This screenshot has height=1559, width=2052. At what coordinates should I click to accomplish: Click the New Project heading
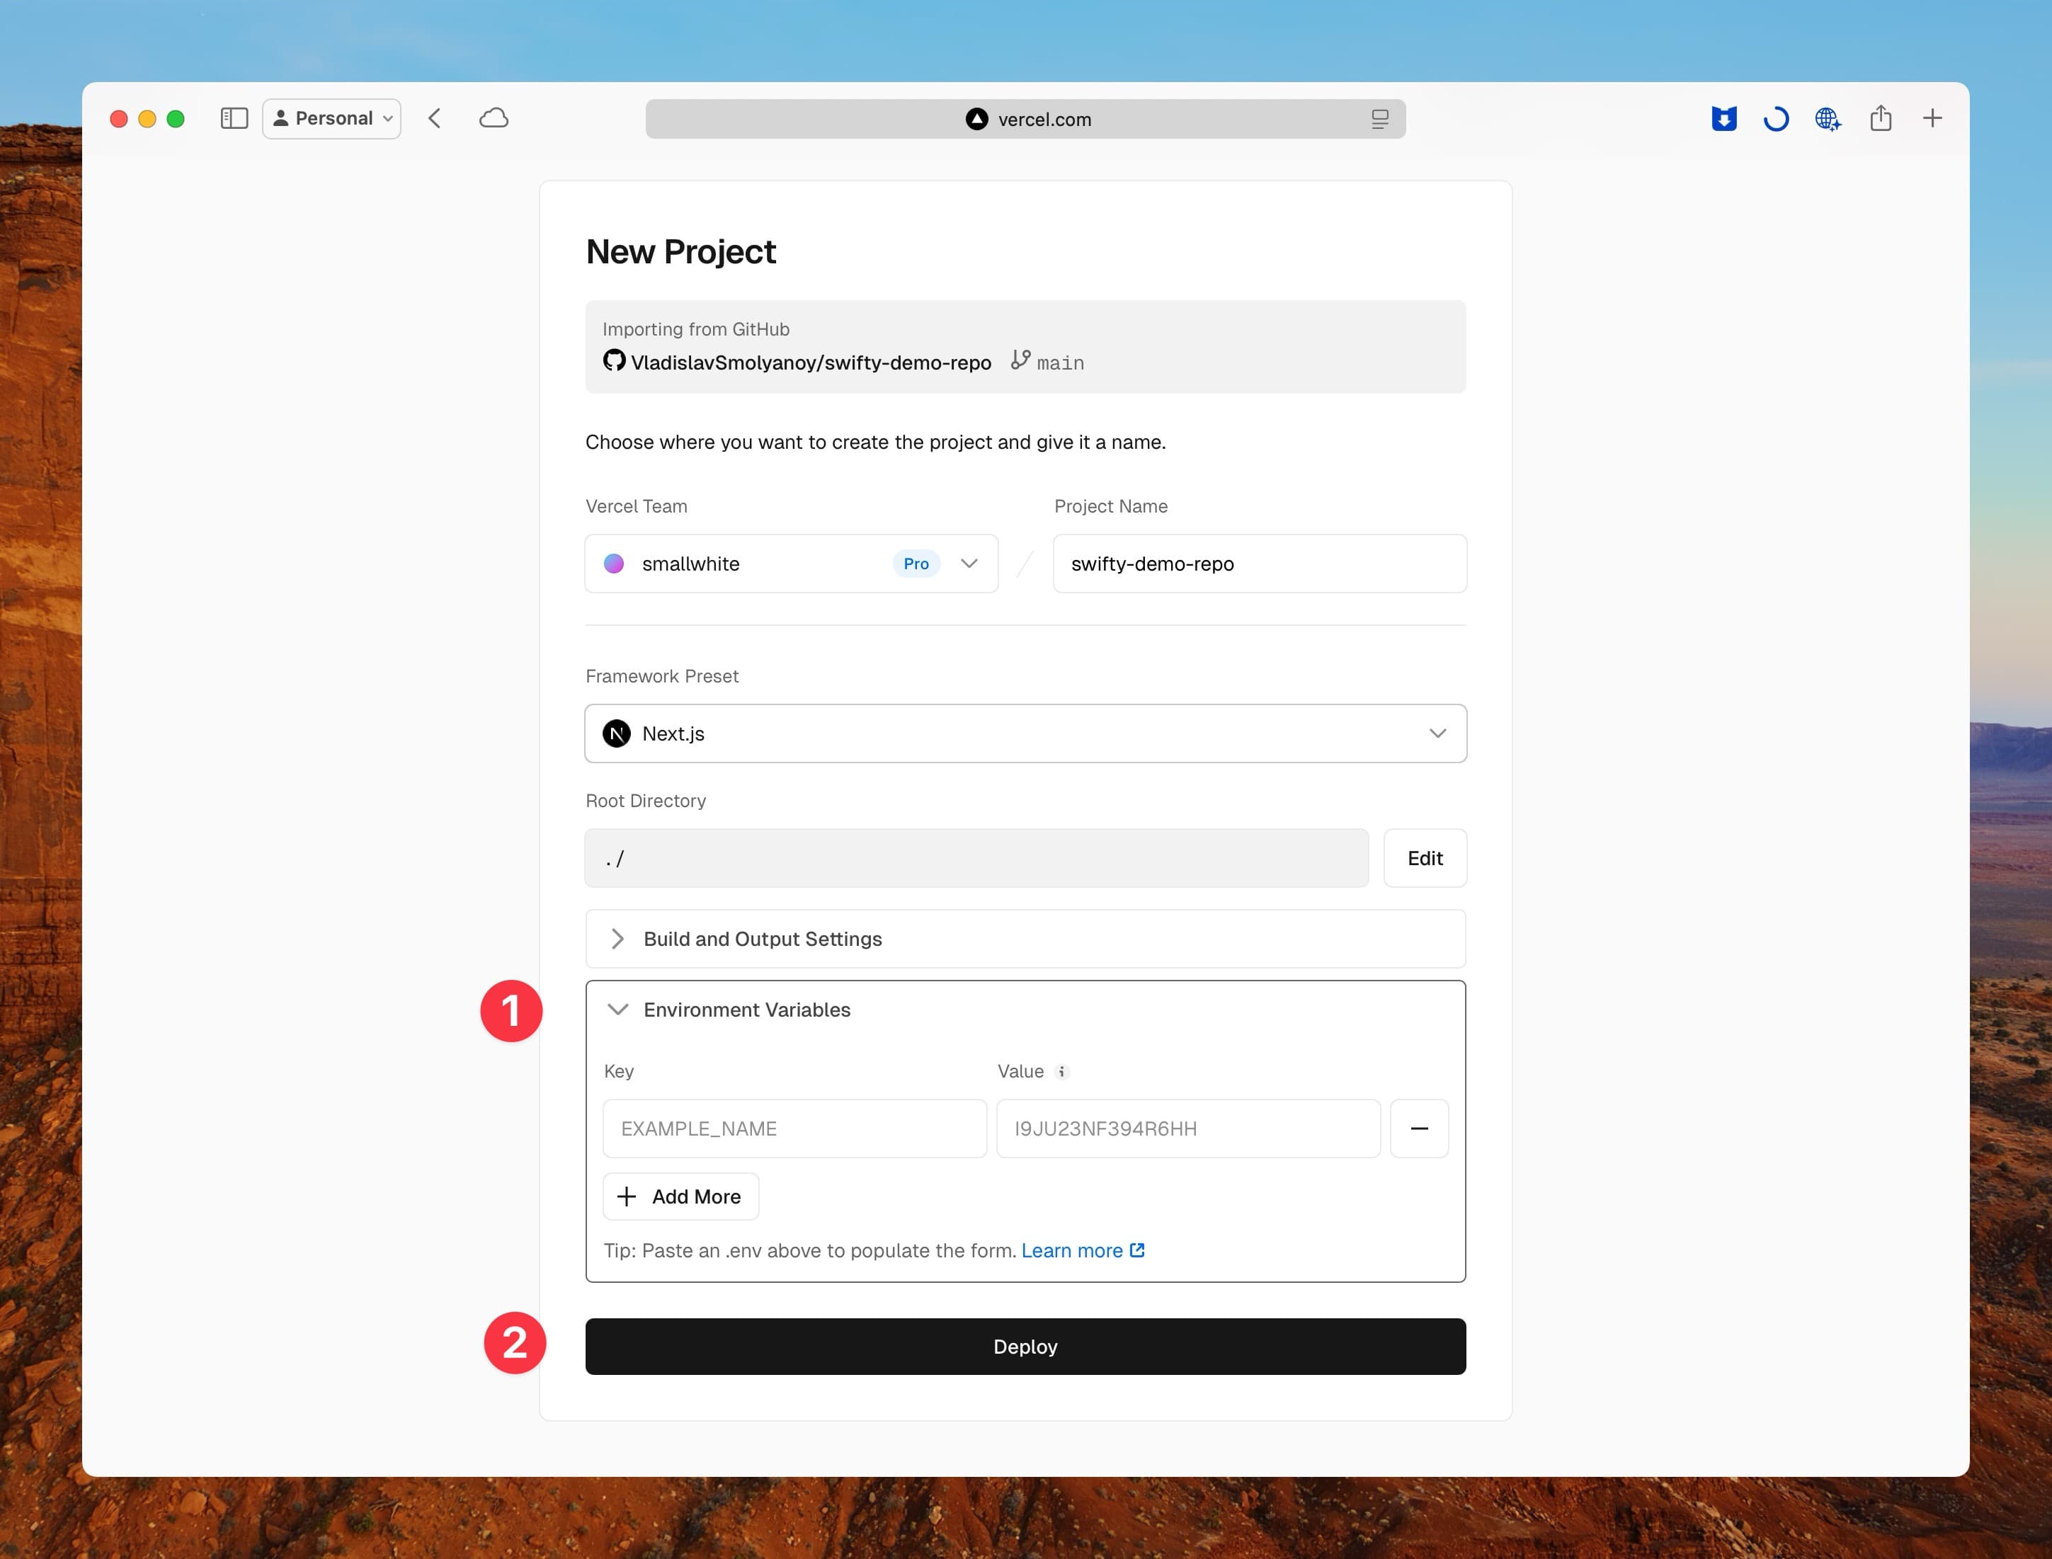(680, 251)
